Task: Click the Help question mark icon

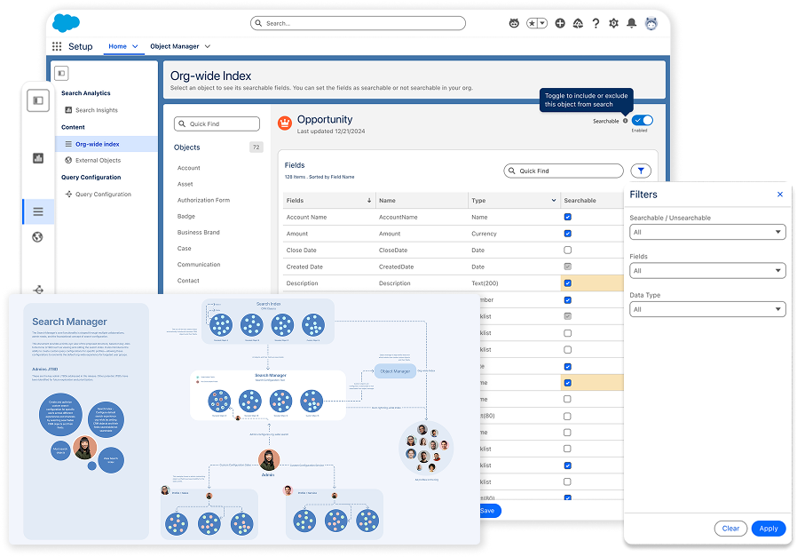Action: (x=596, y=23)
